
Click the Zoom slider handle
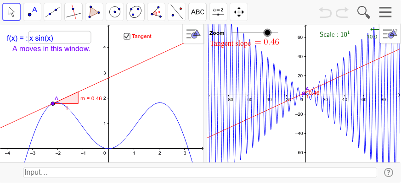267,32
